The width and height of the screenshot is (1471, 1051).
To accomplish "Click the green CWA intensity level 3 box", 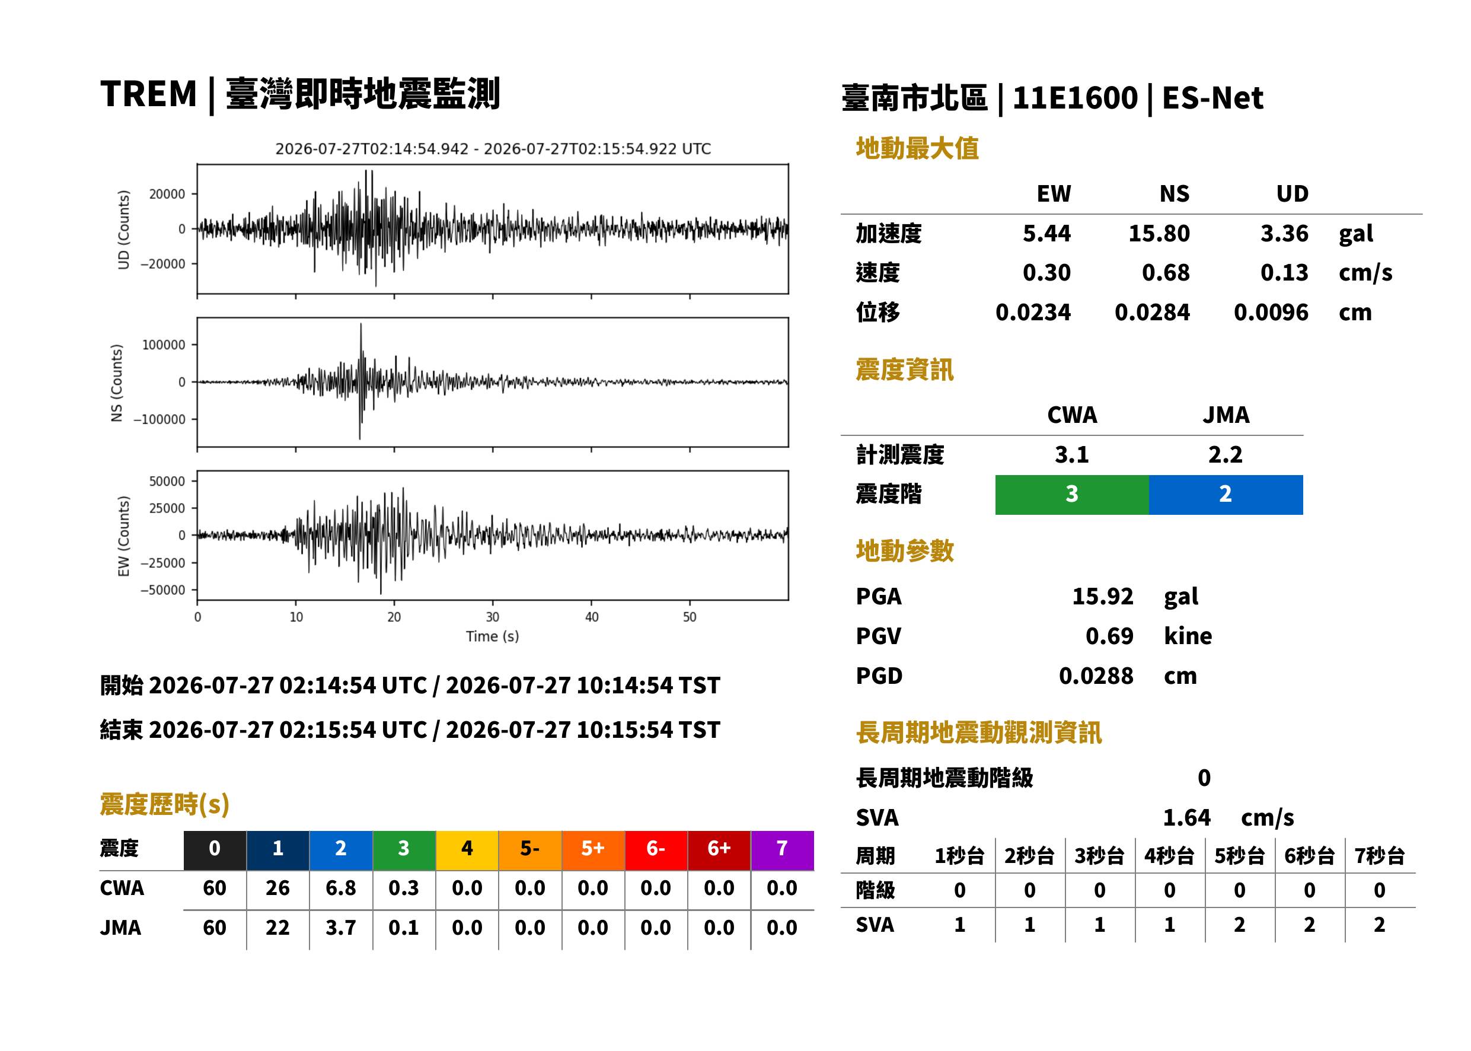I will (x=1072, y=495).
